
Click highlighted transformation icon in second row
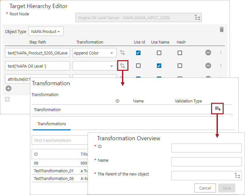[122, 66]
